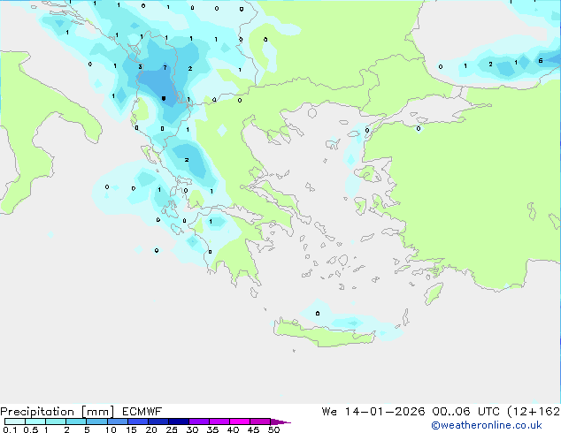Click the '3' precipitation value beside the 7
Screen dimensions: 561x433
pos(140,66)
